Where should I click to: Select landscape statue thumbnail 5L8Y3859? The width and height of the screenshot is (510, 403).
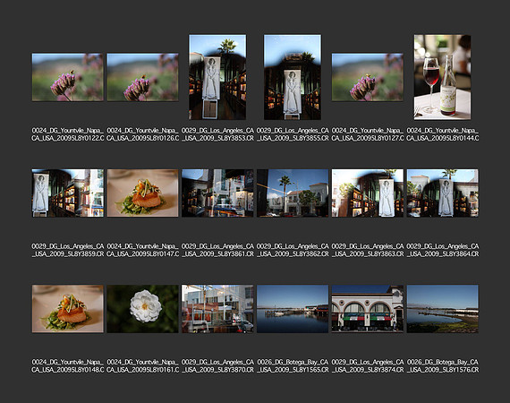click(x=68, y=193)
